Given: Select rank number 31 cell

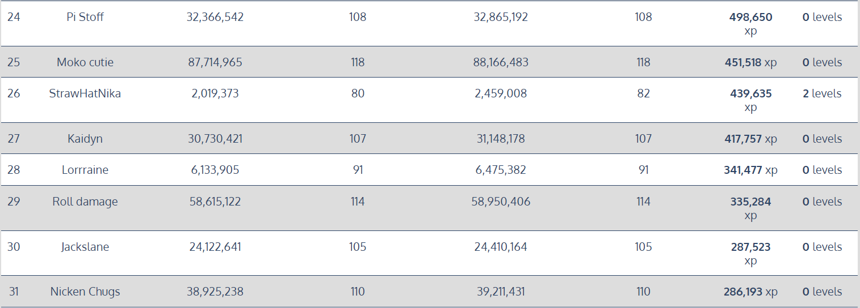Looking at the screenshot, I should (x=14, y=292).
